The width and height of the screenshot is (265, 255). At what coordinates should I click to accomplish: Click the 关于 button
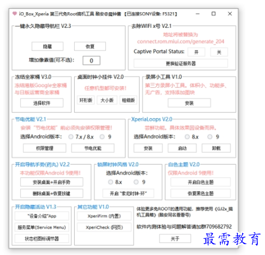[x=175, y=239]
